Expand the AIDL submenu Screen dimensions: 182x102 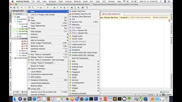[84, 61]
